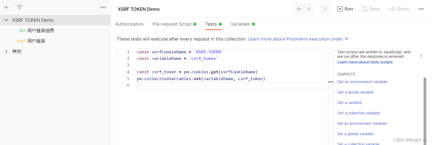This screenshot has height=145, width=432.
Task: Select the 其他 collection name
Action: (17, 52)
